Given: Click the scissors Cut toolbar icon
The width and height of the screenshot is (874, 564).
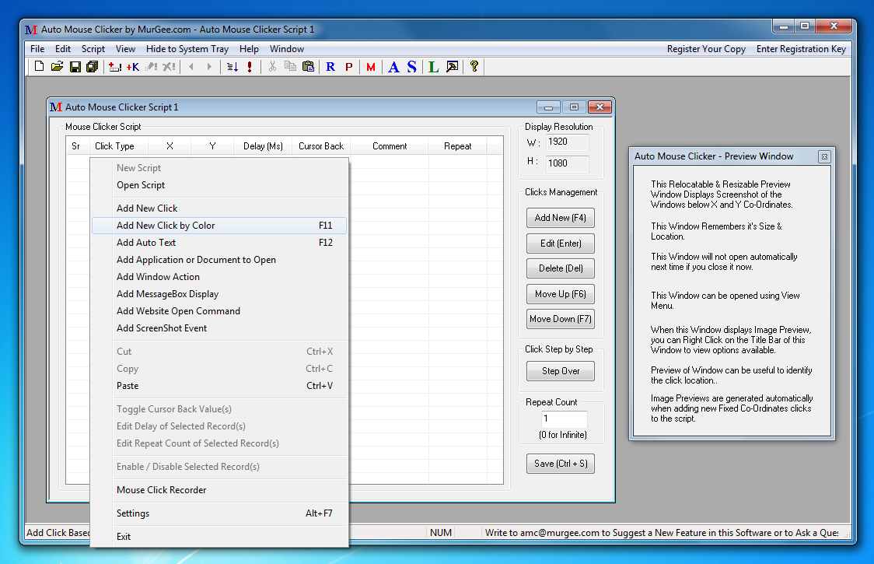Looking at the screenshot, I should 272,66.
